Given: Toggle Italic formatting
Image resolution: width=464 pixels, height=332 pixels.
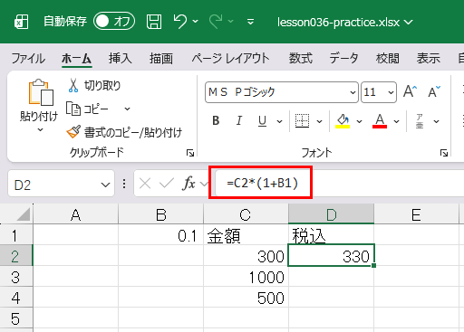Looking at the screenshot, I should click(239, 121).
